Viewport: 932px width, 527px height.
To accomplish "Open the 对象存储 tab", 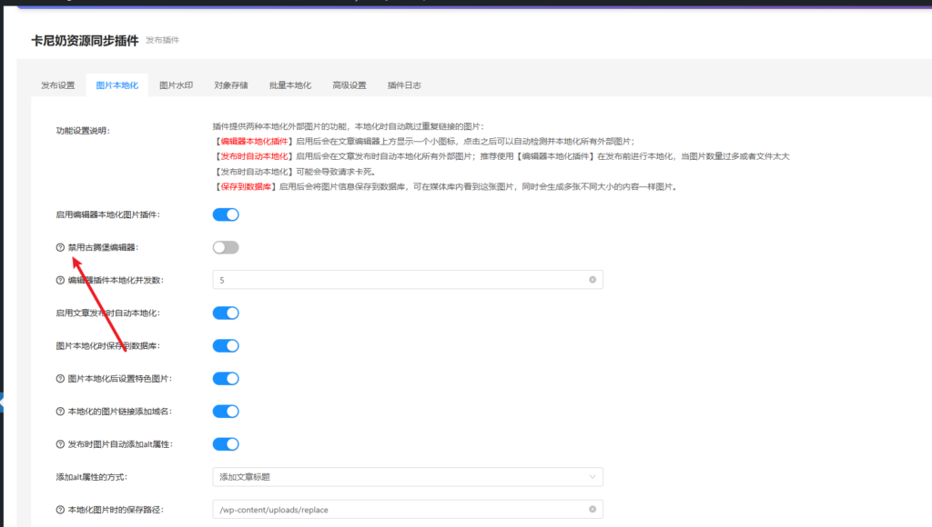I will click(x=232, y=85).
